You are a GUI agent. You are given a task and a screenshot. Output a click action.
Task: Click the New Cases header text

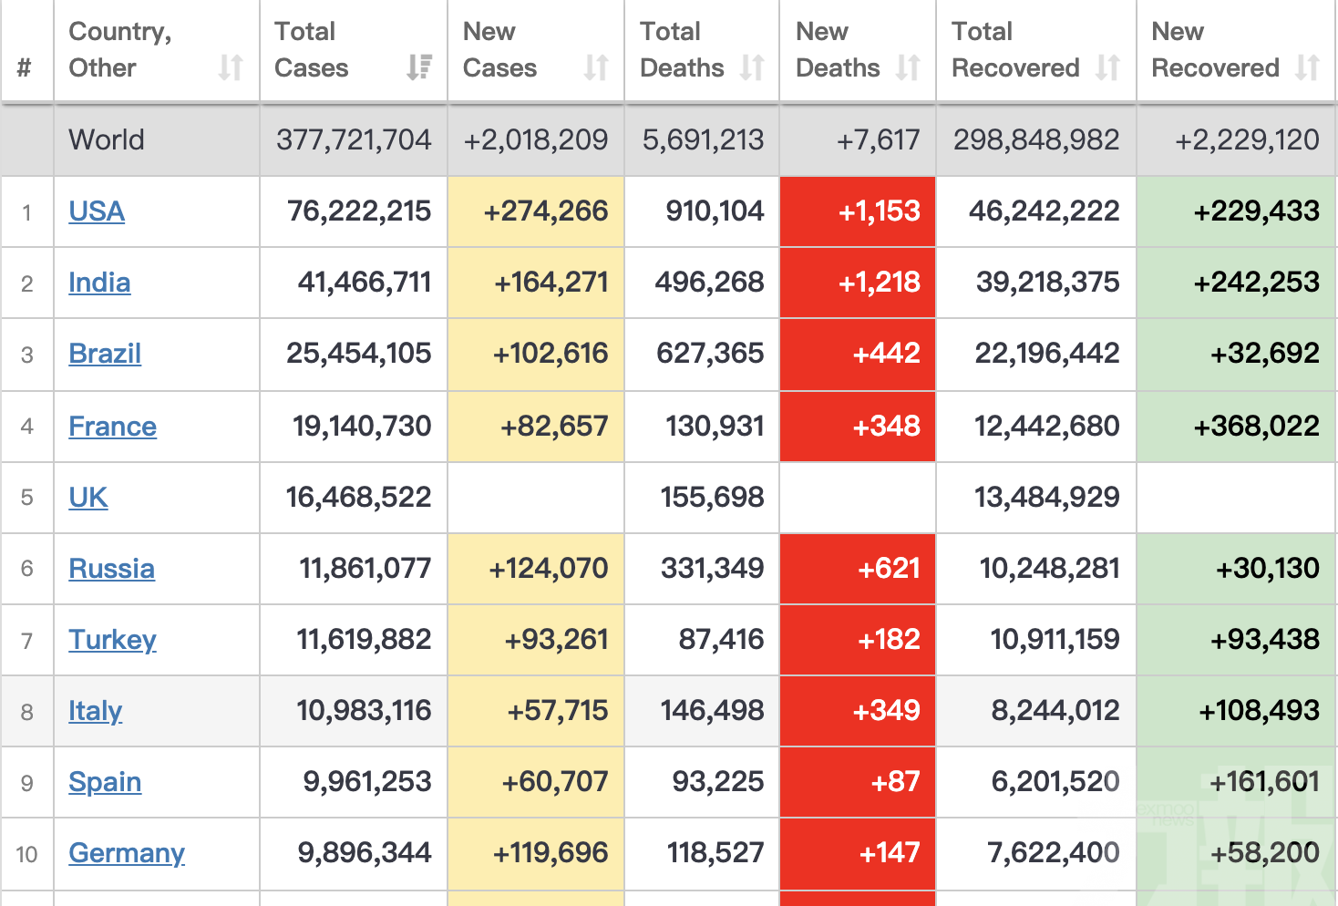[x=499, y=49]
